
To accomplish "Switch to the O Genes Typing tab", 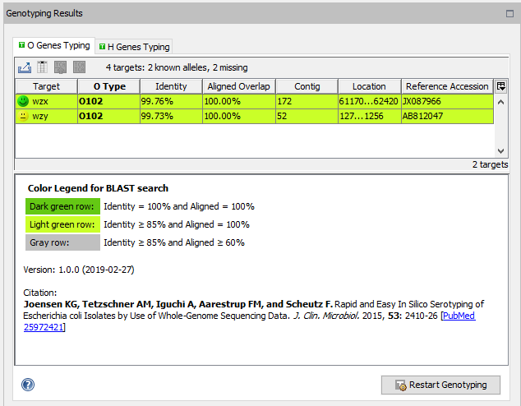I will 54,46.
